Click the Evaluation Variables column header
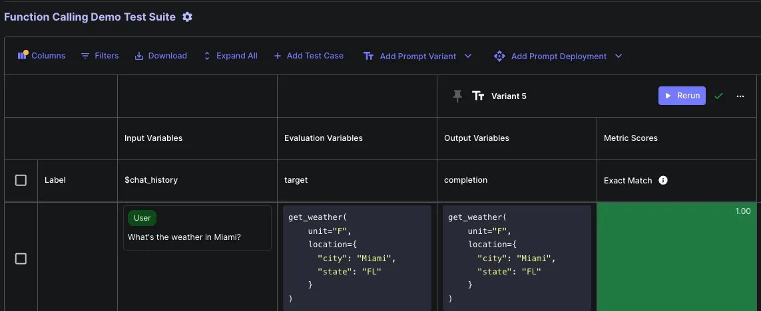 (x=323, y=138)
